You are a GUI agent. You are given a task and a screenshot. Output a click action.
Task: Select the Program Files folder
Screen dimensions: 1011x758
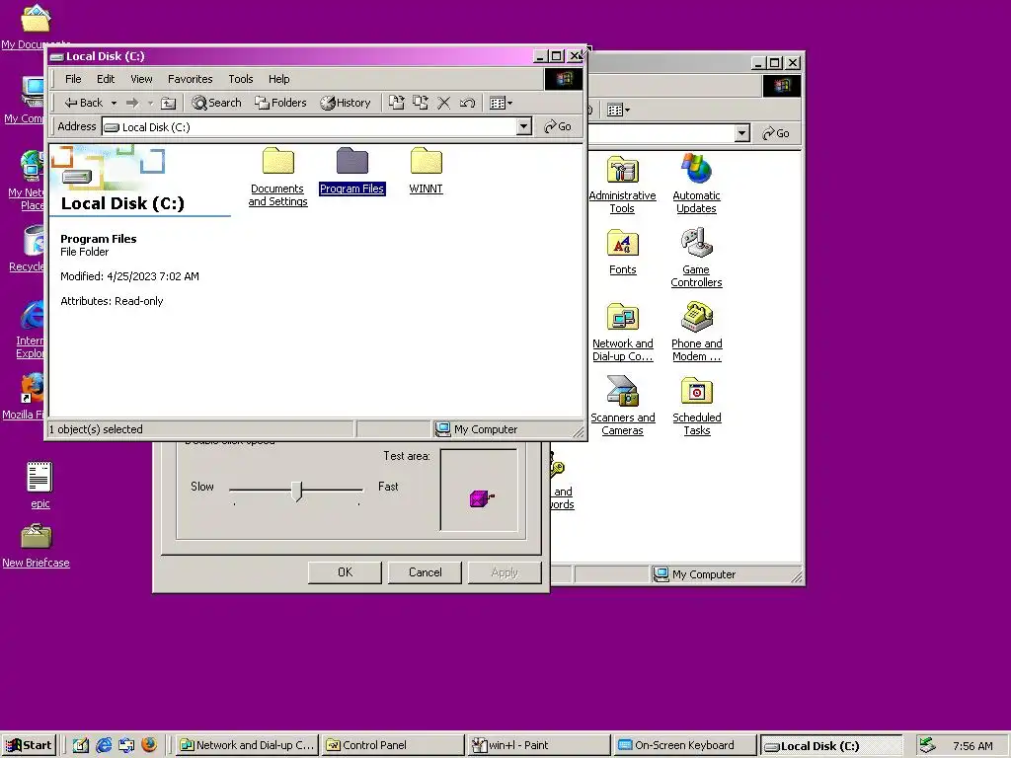coord(352,171)
